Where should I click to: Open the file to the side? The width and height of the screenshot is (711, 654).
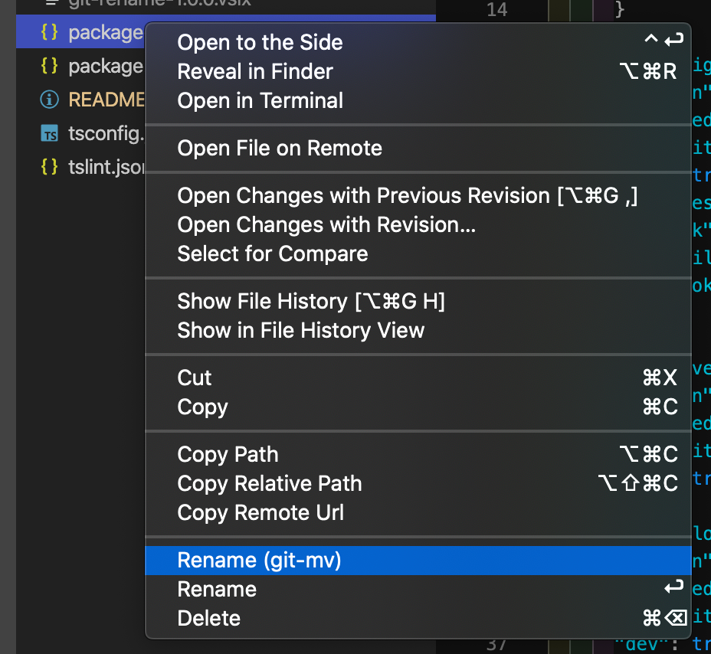260,42
